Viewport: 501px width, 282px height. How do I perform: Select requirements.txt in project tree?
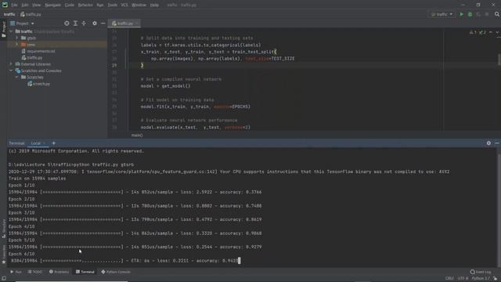38,51
